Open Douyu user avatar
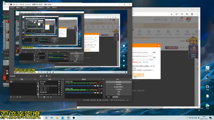The width and height of the screenshot is (214, 120). [189, 19]
